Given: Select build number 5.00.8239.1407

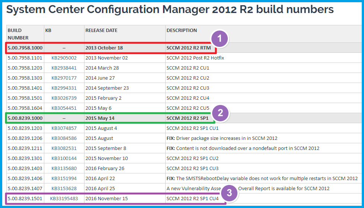Looking at the screenshot, I should [25, 189].
